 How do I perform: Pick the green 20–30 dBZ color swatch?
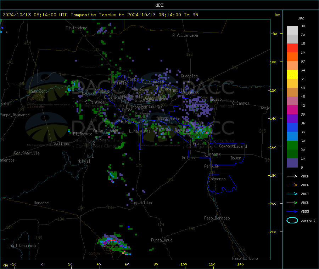[x=292, y=145]
